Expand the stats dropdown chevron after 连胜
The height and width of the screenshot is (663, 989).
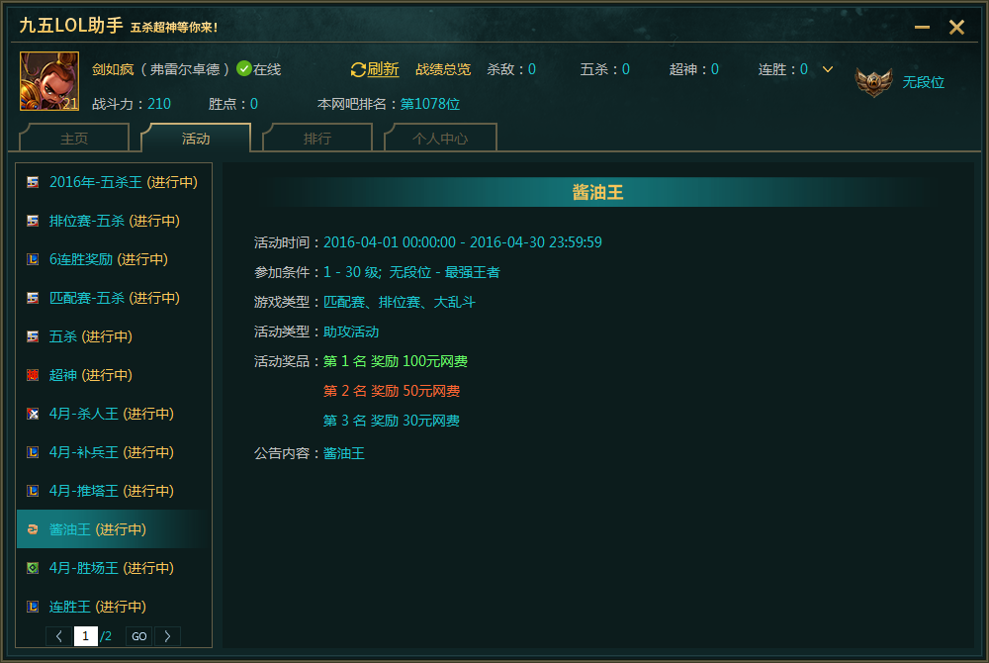coord(828,69)
